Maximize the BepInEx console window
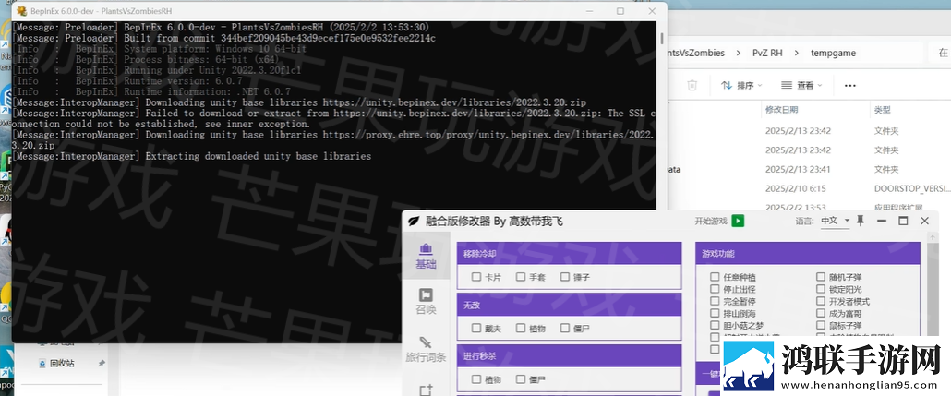 (x=620, y=11)
